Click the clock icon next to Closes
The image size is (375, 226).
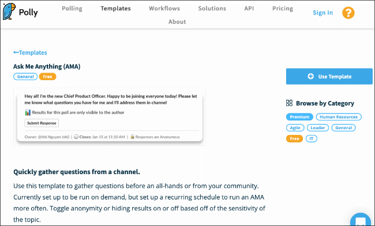[76, 137]
